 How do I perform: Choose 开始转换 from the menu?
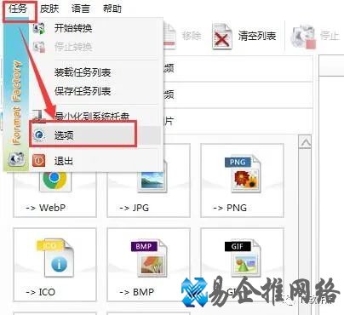click(x=73, y=28)
